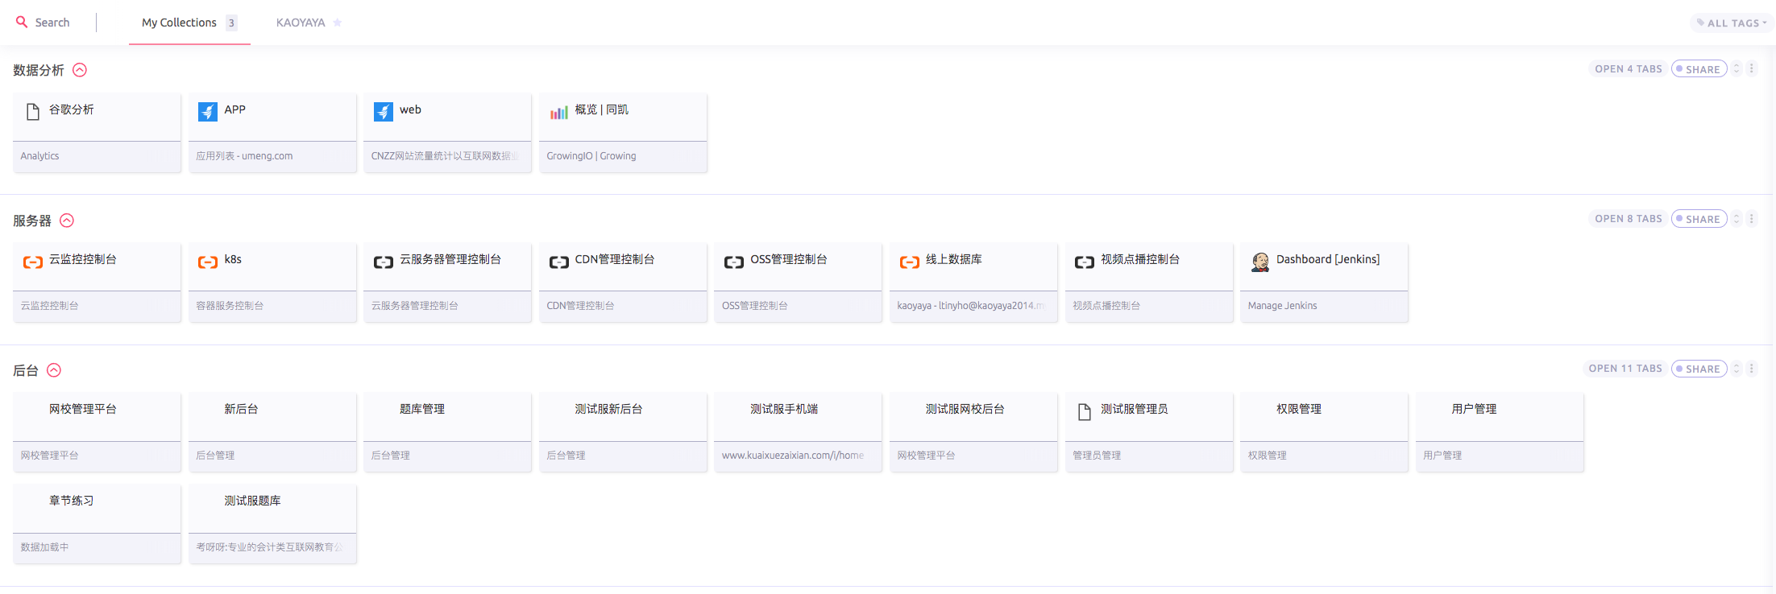Click the 数据分析 collection title
The width and height of the screenshot is (1776, 594).
(x=39, y=70)
